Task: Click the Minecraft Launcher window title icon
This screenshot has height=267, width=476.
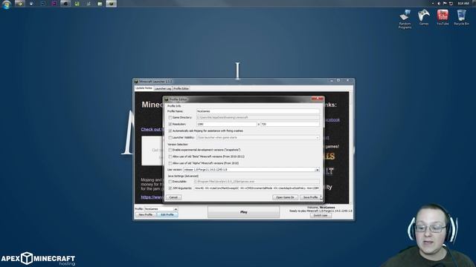Action: click(136, 82)
